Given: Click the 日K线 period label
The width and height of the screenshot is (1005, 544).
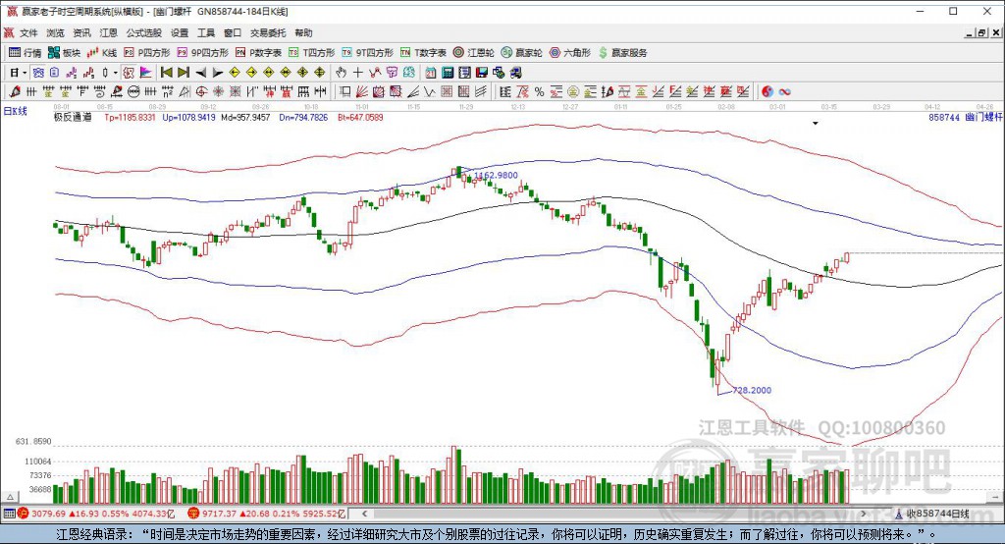Looking at the screenshot, I should tap(16, 111).
